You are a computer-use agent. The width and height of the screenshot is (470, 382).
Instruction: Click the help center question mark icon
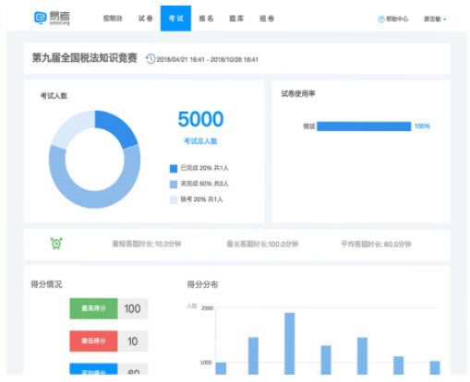pyautogui.click(x=381, y=19)
